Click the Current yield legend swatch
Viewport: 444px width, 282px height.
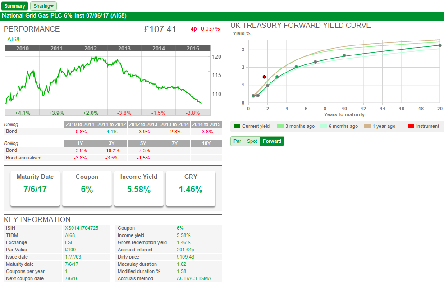(x=237, y=126)
